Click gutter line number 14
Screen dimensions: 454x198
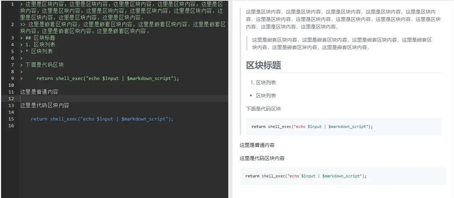pyautogui.click(x=11, y=112)
